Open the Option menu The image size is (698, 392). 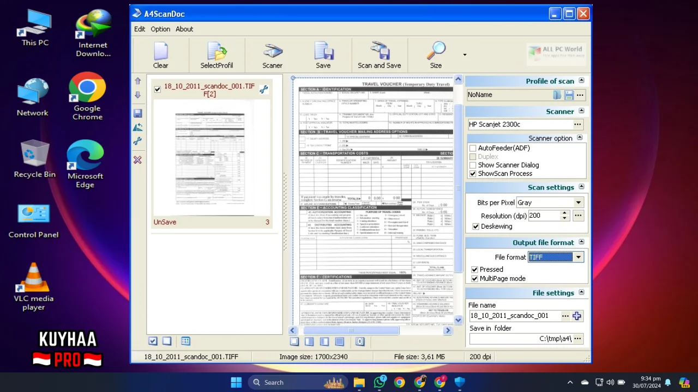point(160,29)
